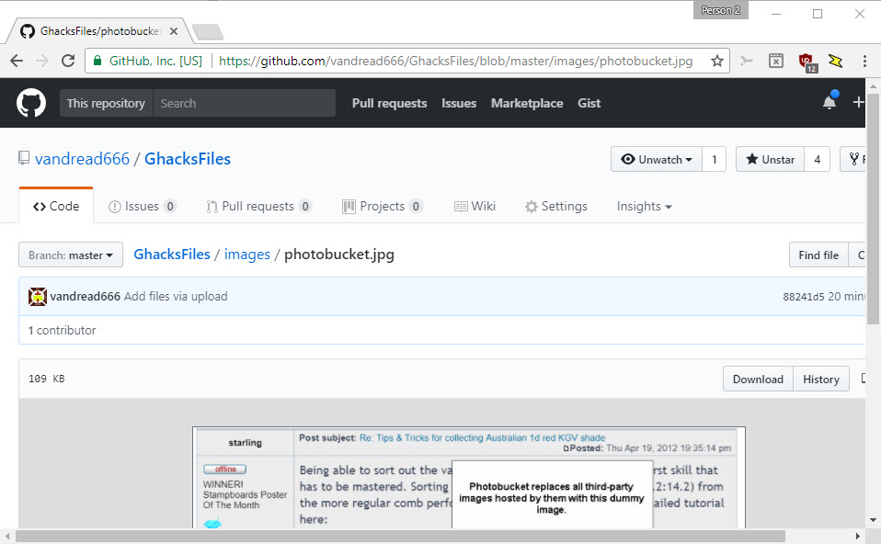Screen dimensions: 881x544
Task: Open a new browser tab
Action: pyautogui.click(x=208, y=32)
